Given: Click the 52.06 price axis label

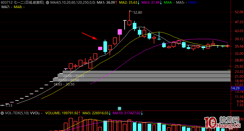Looking at the screenshot, I should pyautogui.click(x=239, y=12).
